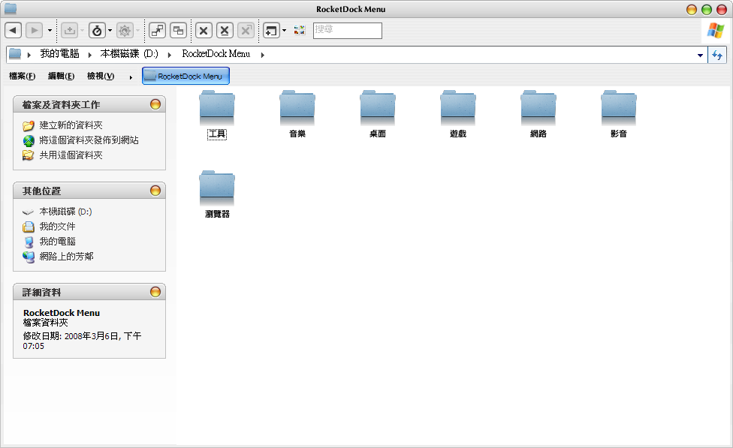The image size is (733, 448).
Task: Click the Windows flag logo icon
Action: click(x=716, y=31)
